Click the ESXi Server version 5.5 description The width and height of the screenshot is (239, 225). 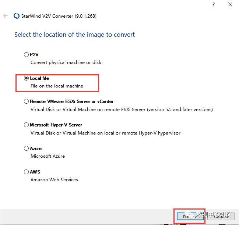[x=122, y=110]
